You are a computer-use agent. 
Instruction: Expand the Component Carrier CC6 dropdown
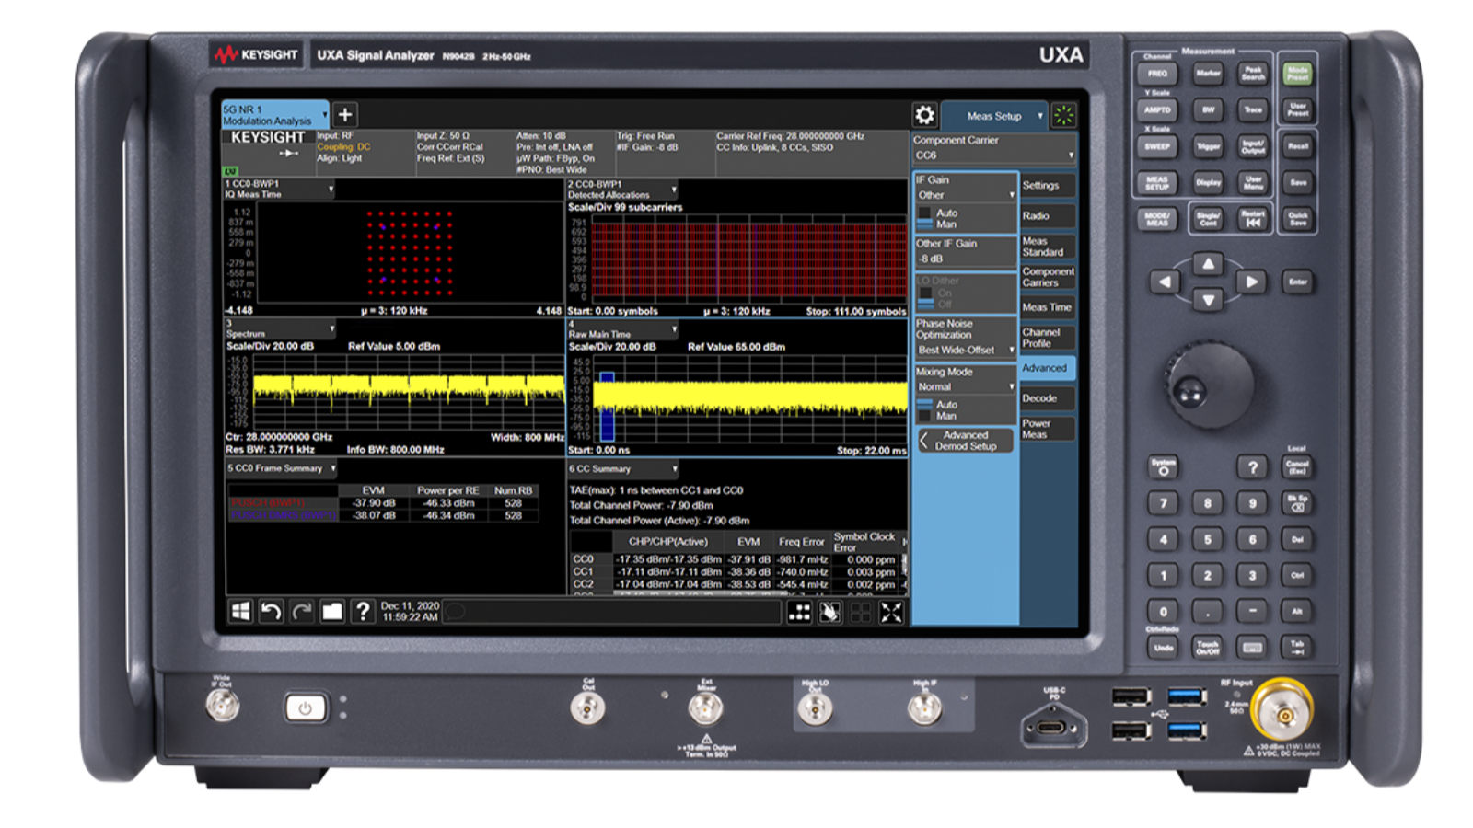click(x=994, y=155)
